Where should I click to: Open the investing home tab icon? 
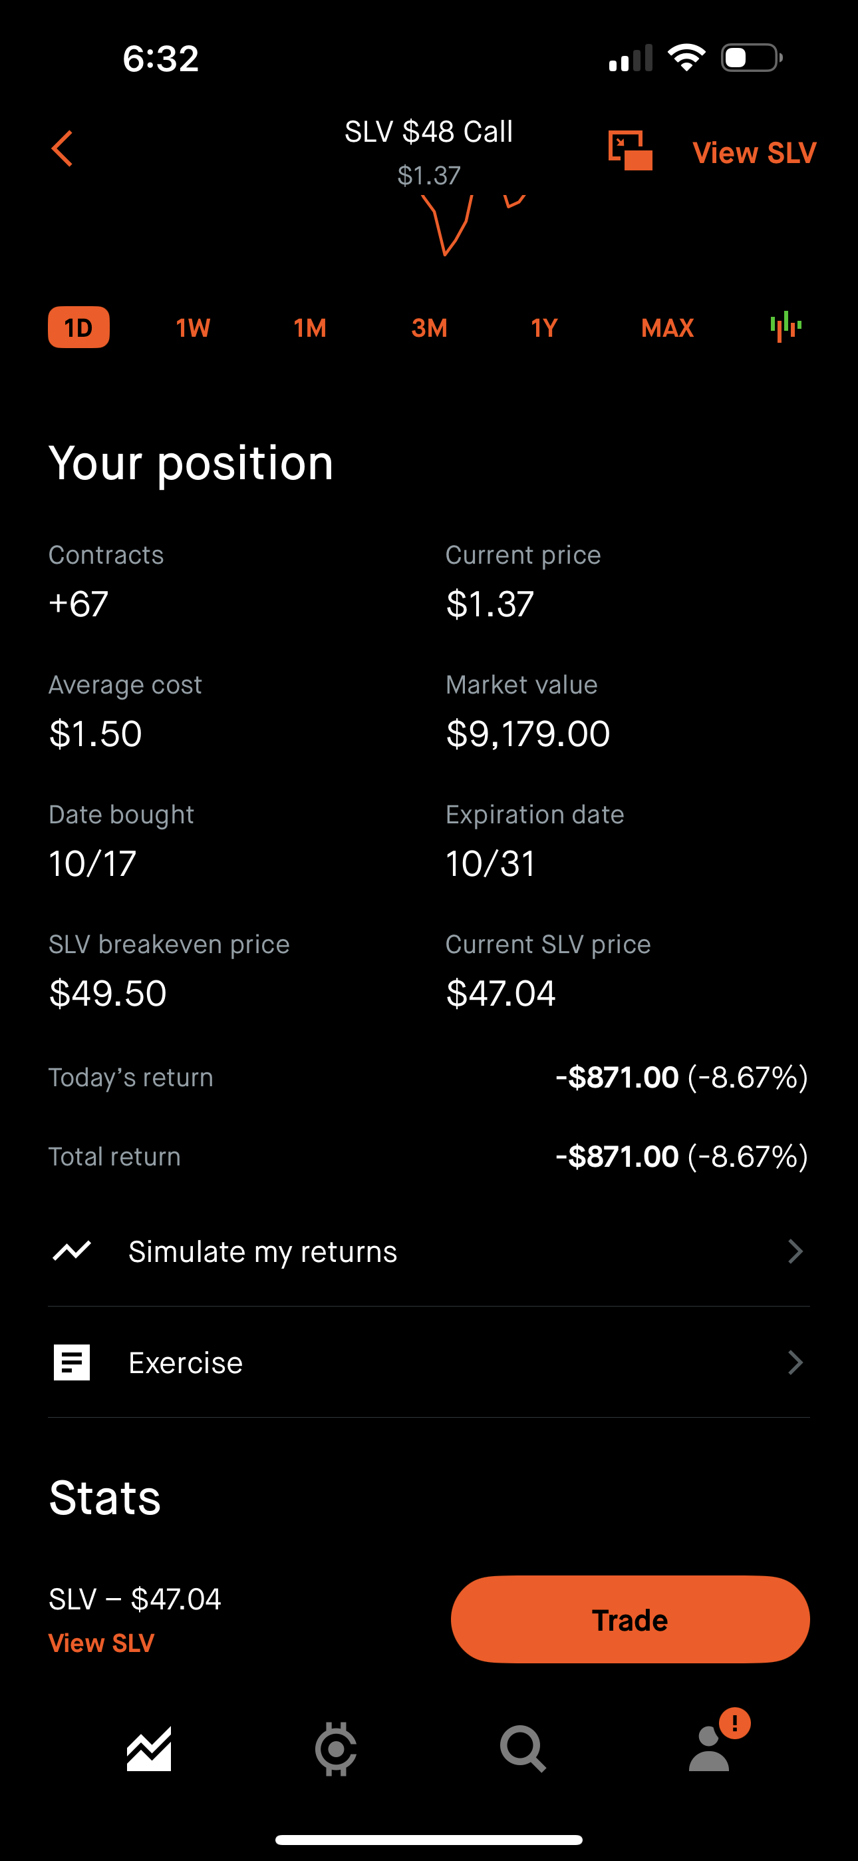[150, 1749]
